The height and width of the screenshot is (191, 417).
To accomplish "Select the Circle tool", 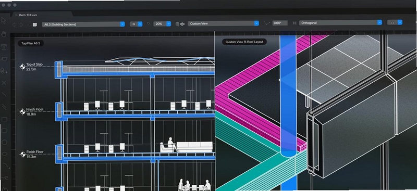I will tap(5, 143).
